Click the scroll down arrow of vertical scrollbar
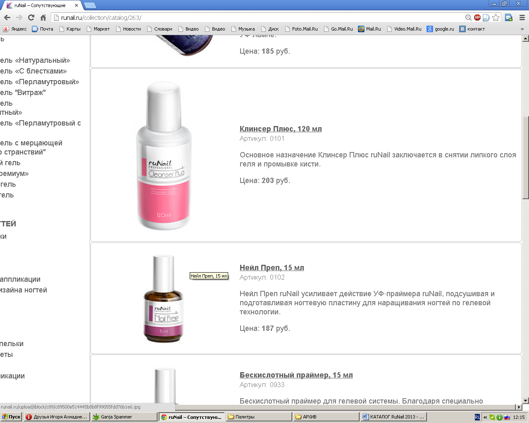 526,400
